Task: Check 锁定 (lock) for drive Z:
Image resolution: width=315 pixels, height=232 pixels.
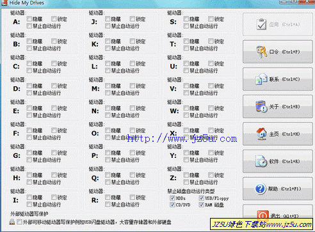Action: pyautogui.click(x=211, y=175)
